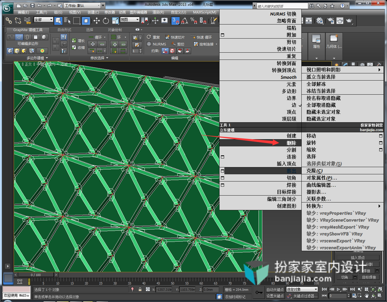Choose the Rectangular Selection Region tool
The width and height of the screenshot is (387, 302).
click(76, 20)
